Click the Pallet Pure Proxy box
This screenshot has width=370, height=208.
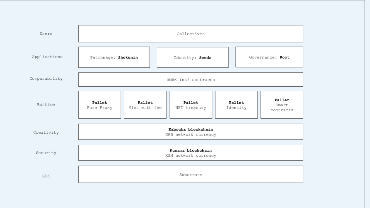point(99,105)
